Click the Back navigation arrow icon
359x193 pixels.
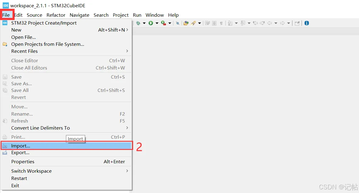[x=270, y=23]
